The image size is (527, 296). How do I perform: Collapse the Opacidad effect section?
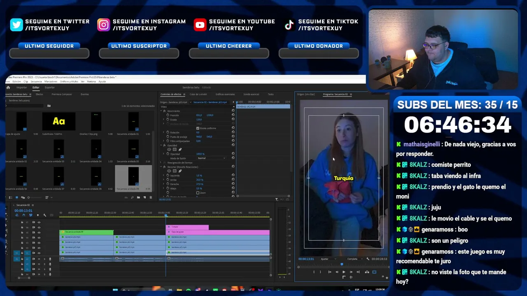pos(161,146)
